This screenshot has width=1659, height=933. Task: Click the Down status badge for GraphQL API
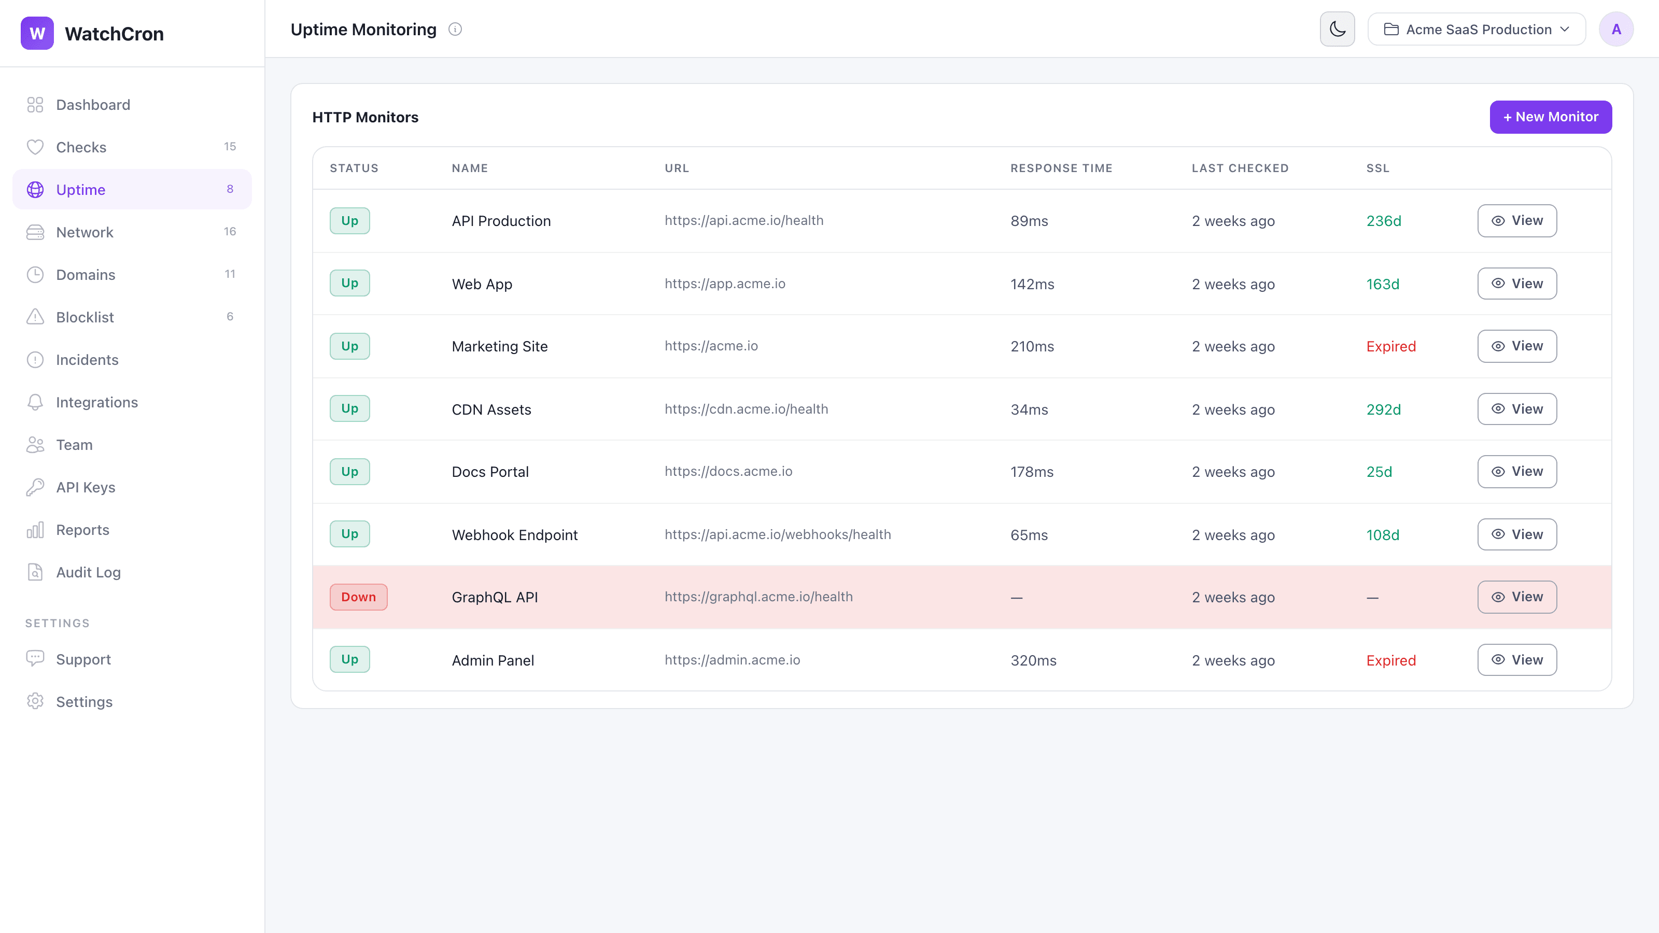tap(359, 598)
